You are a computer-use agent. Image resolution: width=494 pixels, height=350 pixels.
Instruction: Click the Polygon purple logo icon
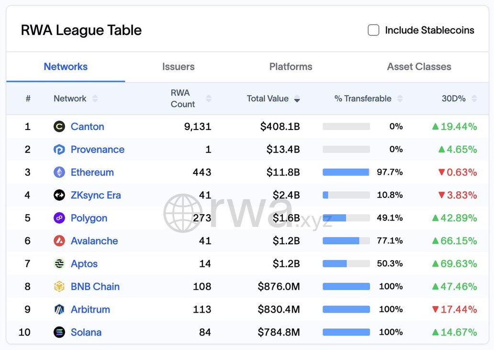pyautogui.click(x=59, y=218)
